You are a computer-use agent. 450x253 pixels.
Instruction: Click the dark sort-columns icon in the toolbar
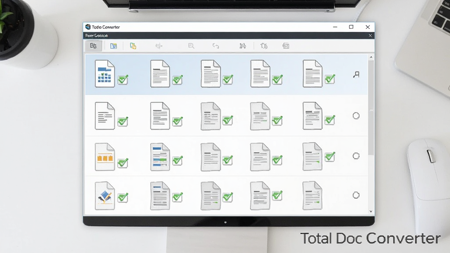pos(243,46)
